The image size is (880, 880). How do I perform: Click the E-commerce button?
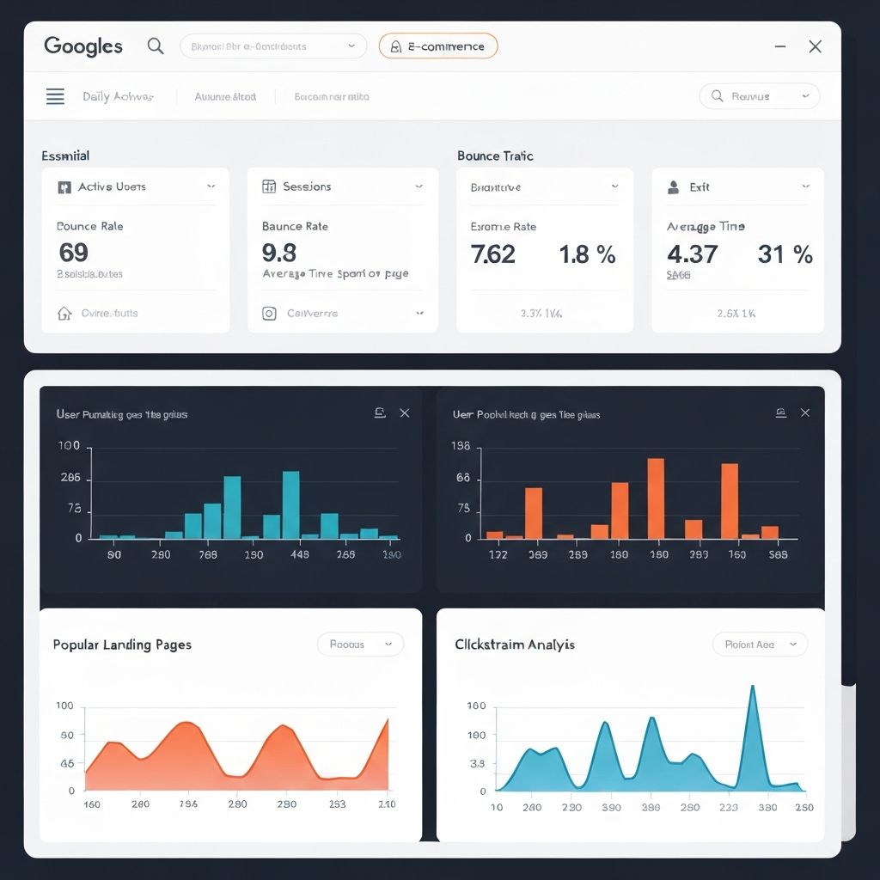[438, 46]
